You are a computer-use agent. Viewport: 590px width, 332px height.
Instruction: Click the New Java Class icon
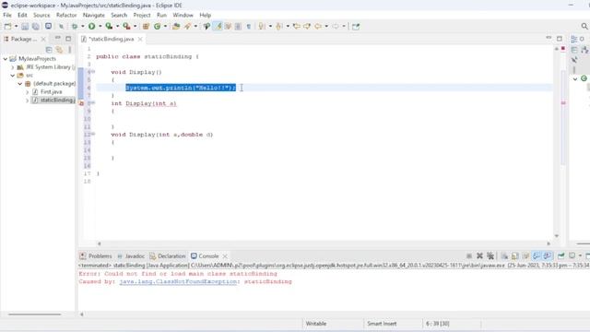(x=157, y=26)
